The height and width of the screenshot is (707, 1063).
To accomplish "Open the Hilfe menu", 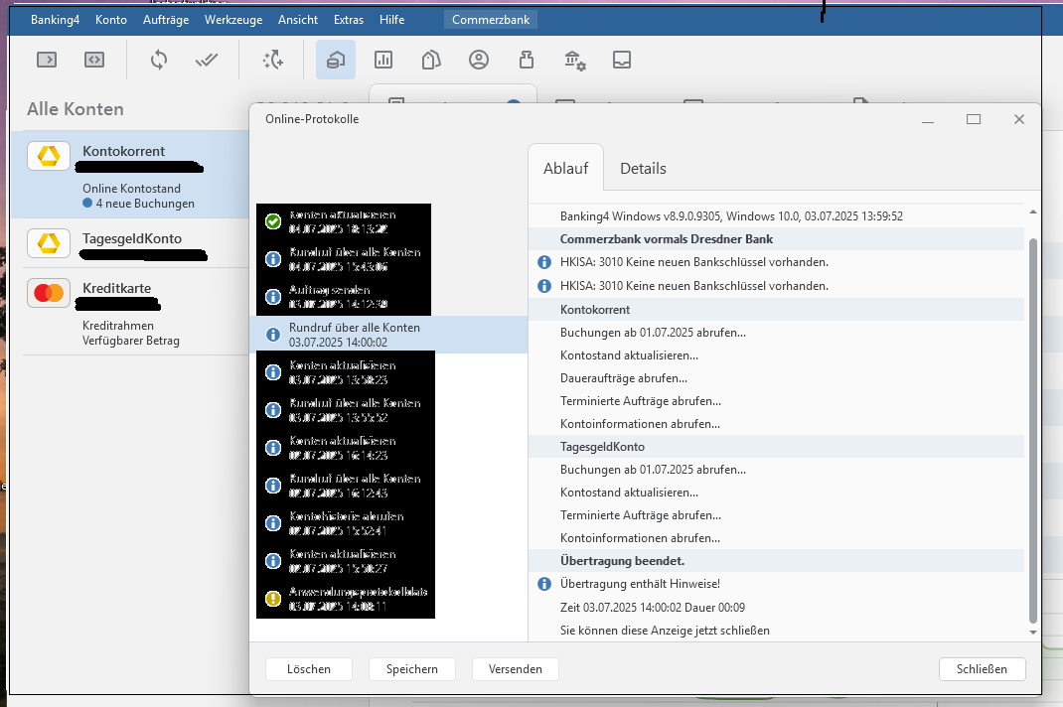I will (391, 20).
